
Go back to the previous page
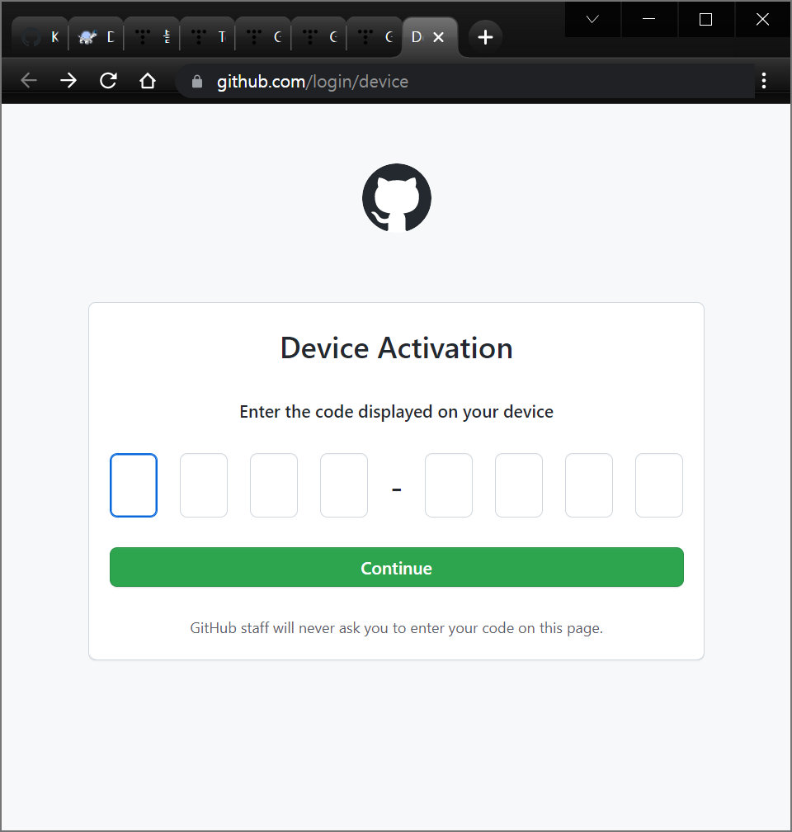pos(29,81)
